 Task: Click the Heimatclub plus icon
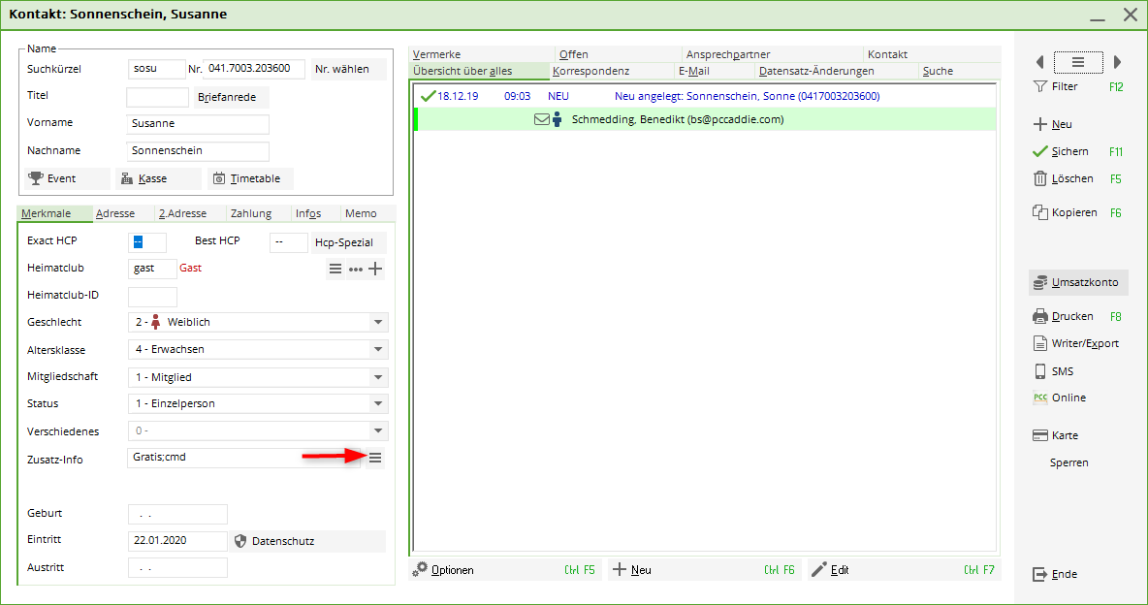pos(375,269)
